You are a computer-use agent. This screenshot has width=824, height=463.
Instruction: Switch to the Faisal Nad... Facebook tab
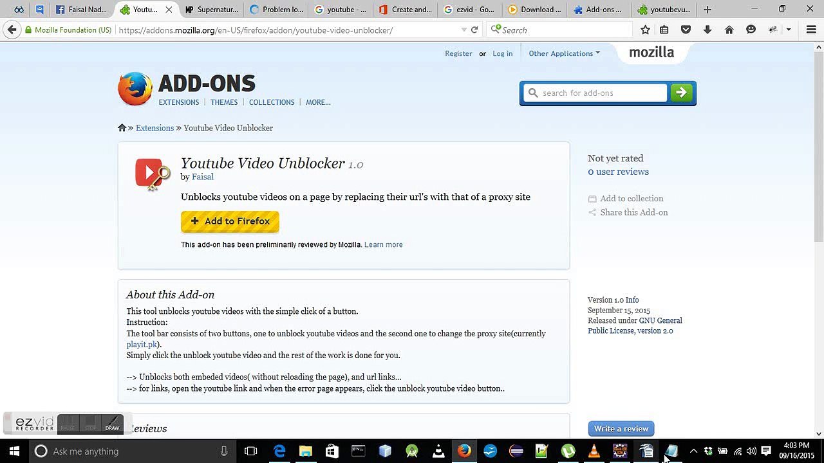81,10
